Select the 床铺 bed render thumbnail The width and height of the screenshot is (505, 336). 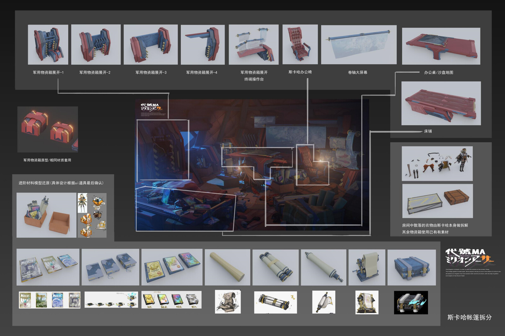(441, 103)
